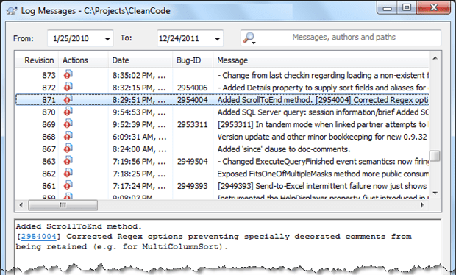Select revision number 862

pos(49,174)
